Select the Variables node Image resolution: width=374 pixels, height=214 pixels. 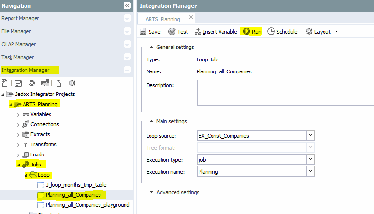point(41,114)
